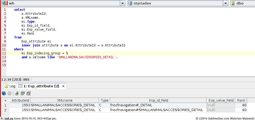
Task: Click the user icon beside dbo
Action: [233, 3]
